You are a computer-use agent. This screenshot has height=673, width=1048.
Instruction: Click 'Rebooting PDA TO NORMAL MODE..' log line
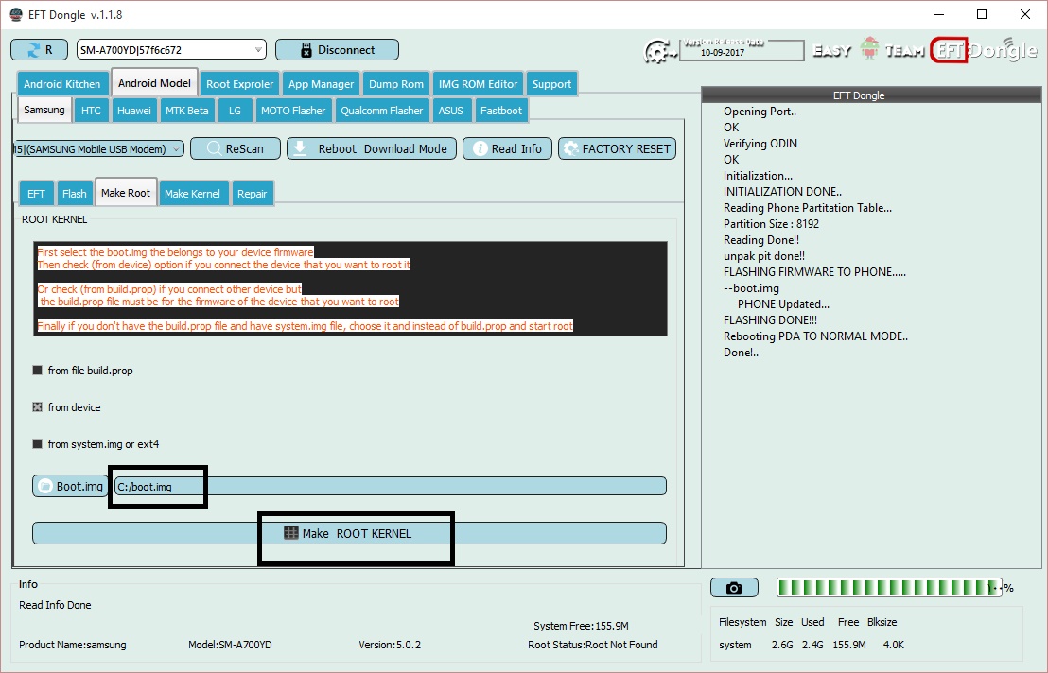click(x=815, y=336)
